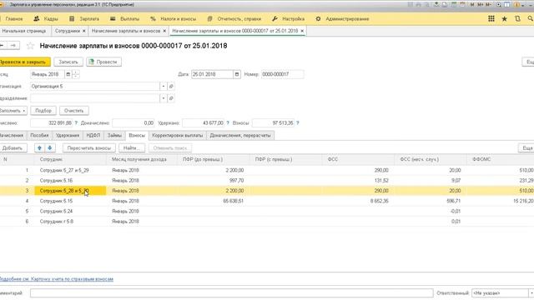Click M- memory button in title bar

[x=489, y=5]
